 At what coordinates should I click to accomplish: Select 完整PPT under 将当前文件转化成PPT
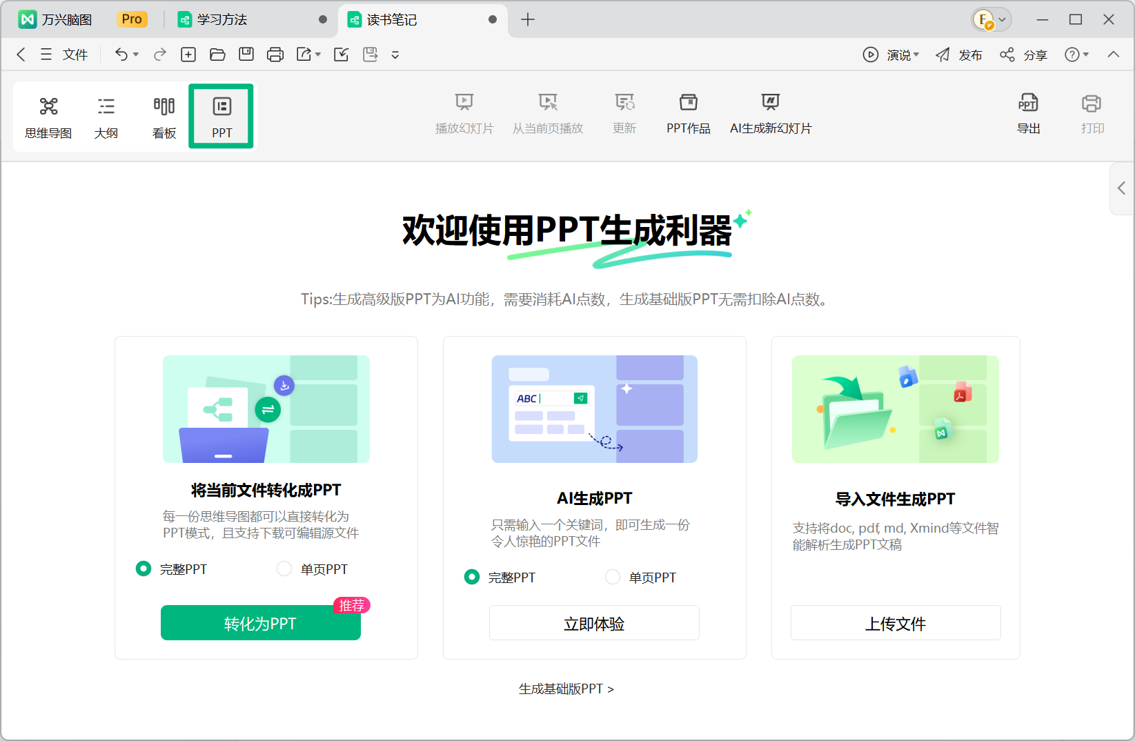tap(144, 569)
